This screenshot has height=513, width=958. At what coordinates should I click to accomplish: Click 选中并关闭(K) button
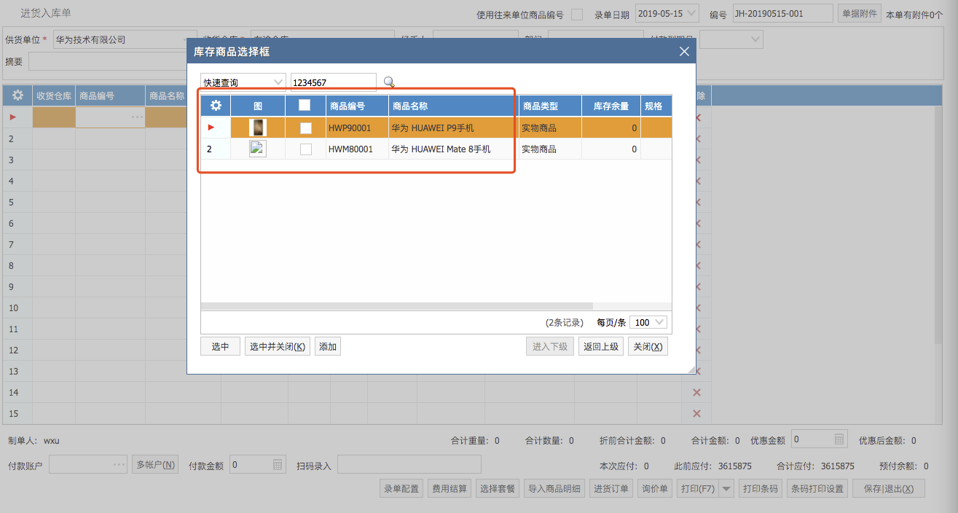[278, 347]
